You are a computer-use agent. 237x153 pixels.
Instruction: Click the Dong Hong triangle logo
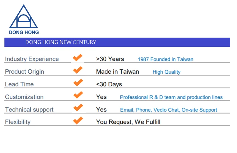pos(24,16)
